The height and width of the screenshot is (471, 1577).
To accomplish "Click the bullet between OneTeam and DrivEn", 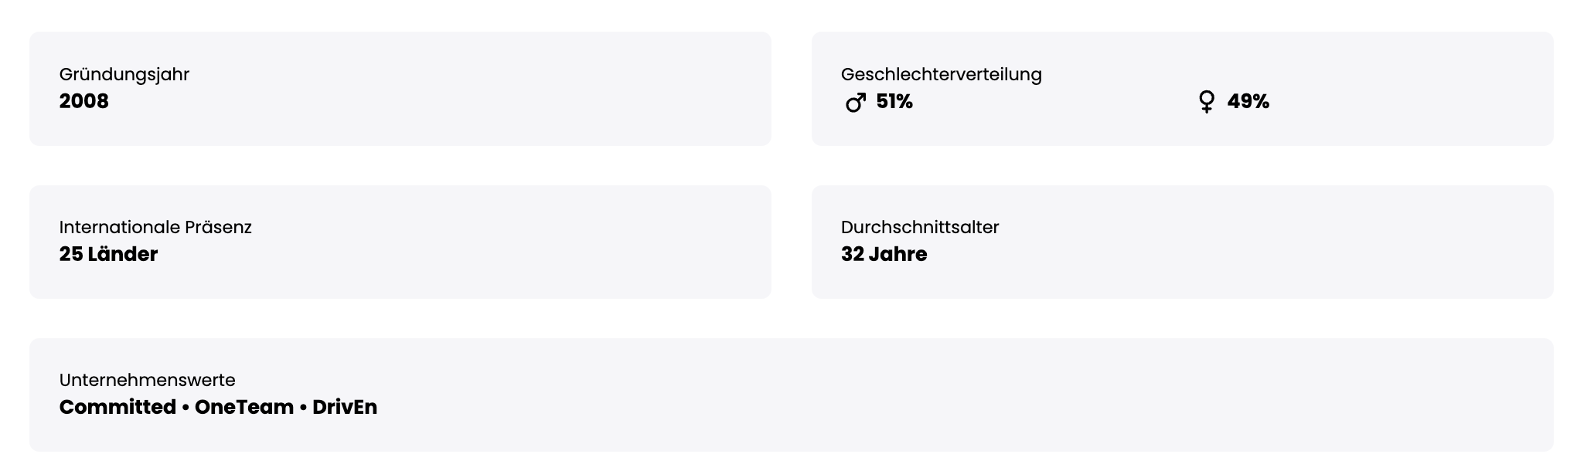I will point(303,408).
